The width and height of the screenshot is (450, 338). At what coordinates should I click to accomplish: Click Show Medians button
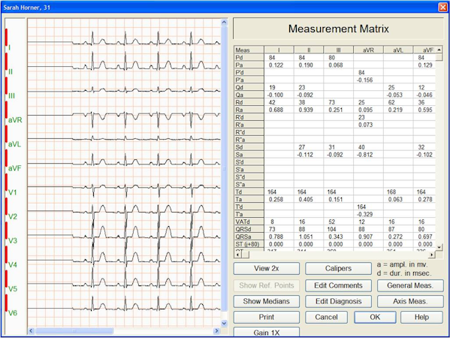click(x=267, y=301)
